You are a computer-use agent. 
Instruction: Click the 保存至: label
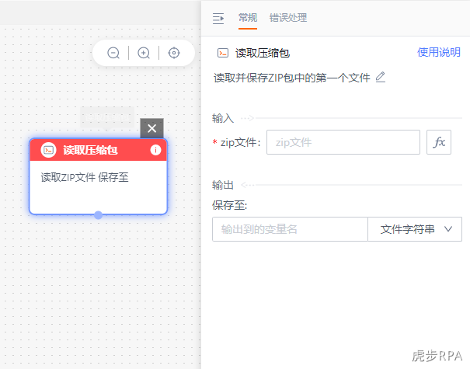[229, 206]
